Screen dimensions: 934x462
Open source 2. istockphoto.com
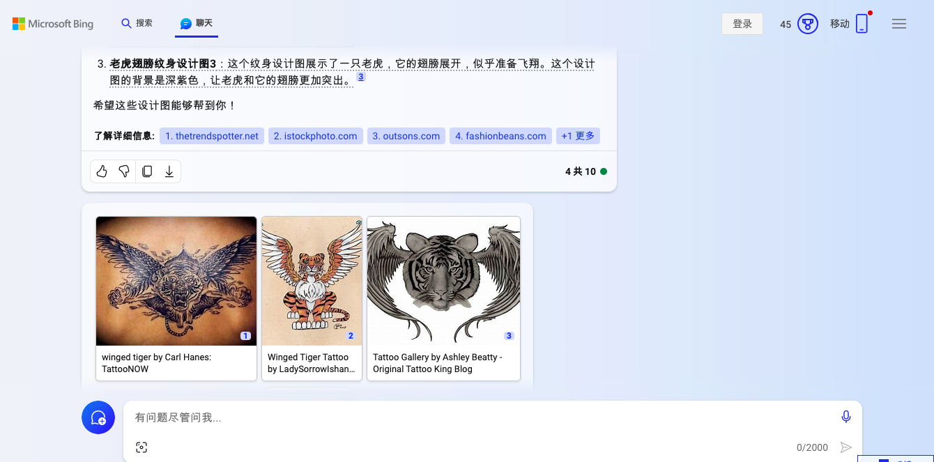(315, 136)
